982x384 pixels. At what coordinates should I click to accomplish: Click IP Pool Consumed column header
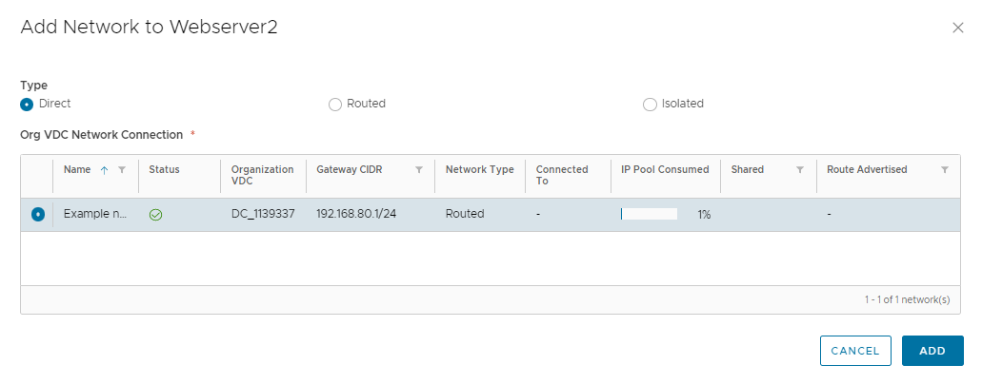coord(665,169)
